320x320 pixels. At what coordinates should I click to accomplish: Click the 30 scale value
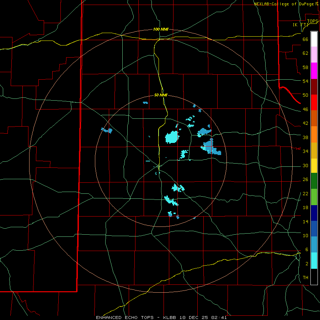click(x=305, y=165)
